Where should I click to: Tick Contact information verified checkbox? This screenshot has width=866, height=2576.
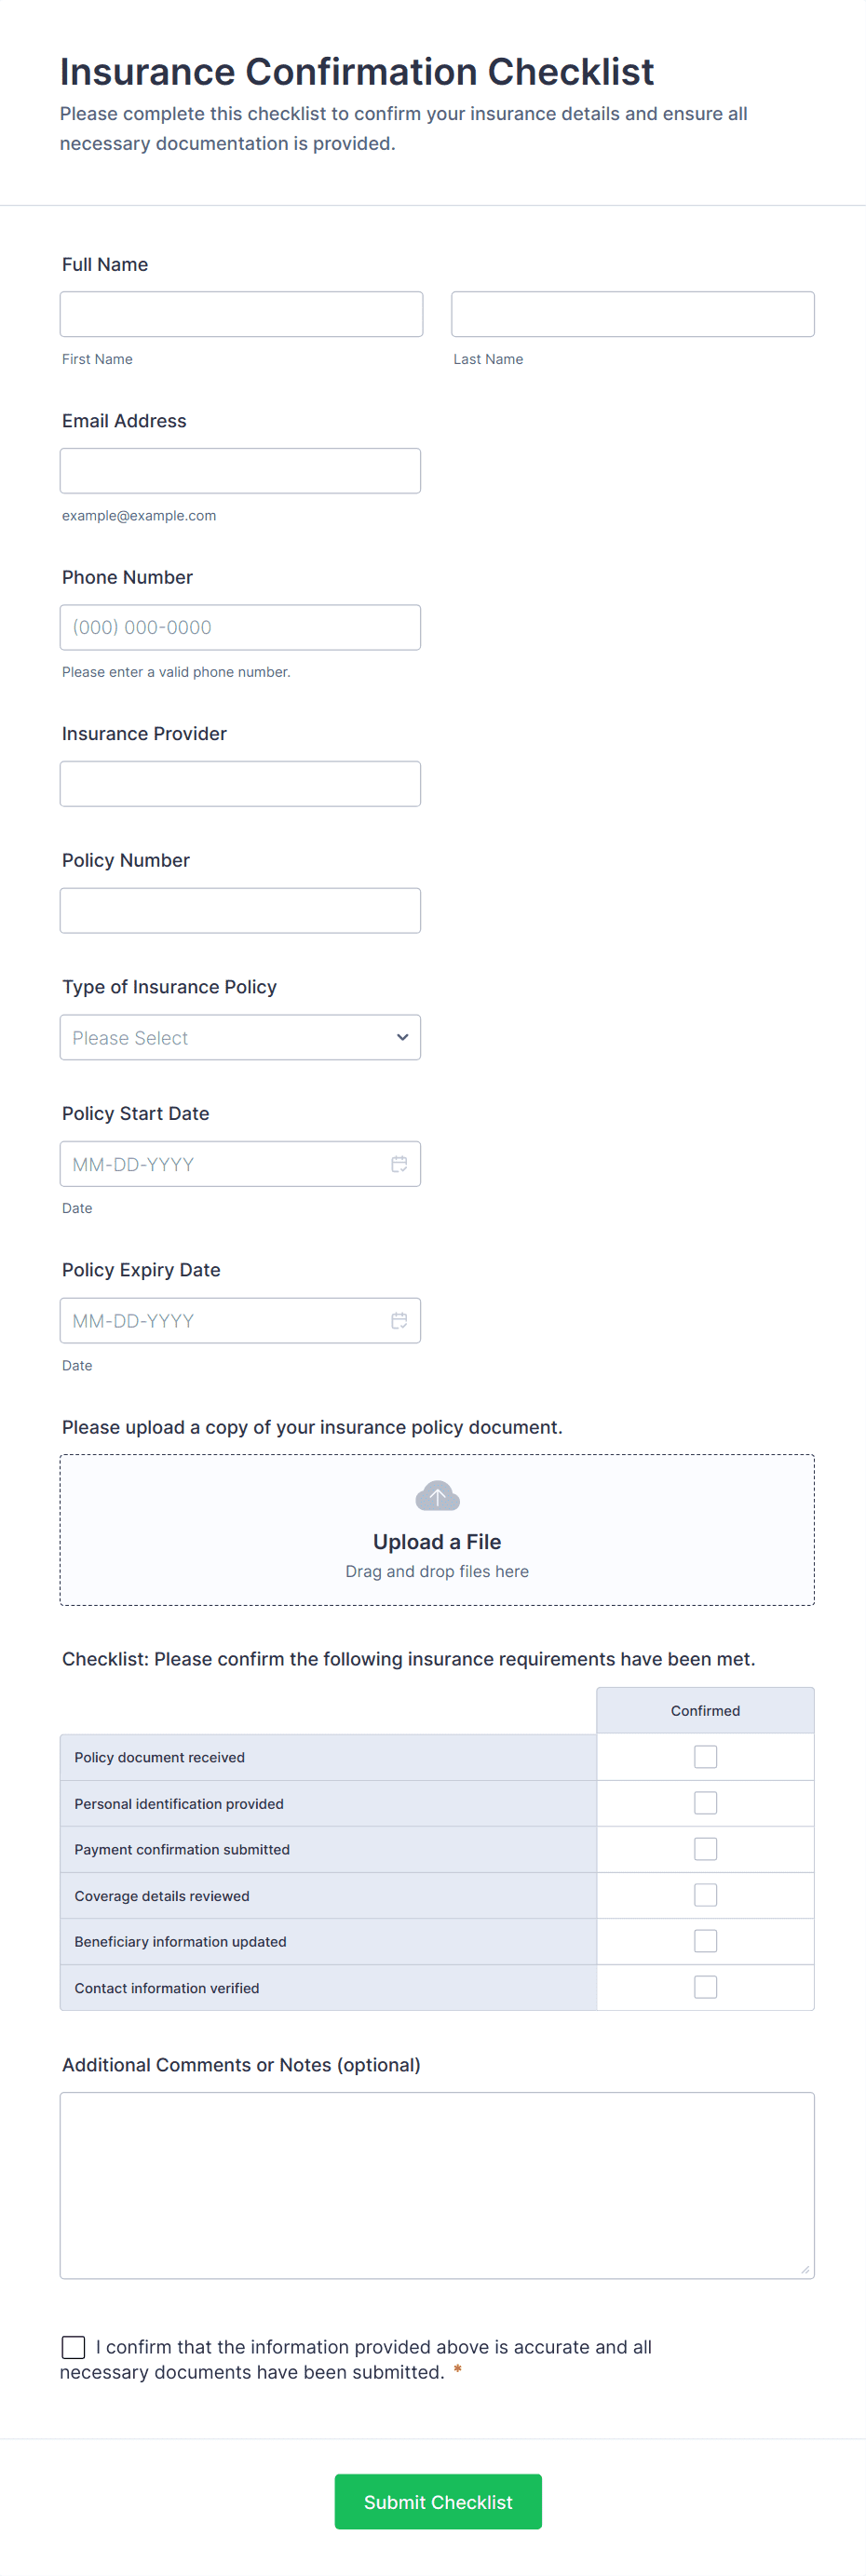(705, 1987)
